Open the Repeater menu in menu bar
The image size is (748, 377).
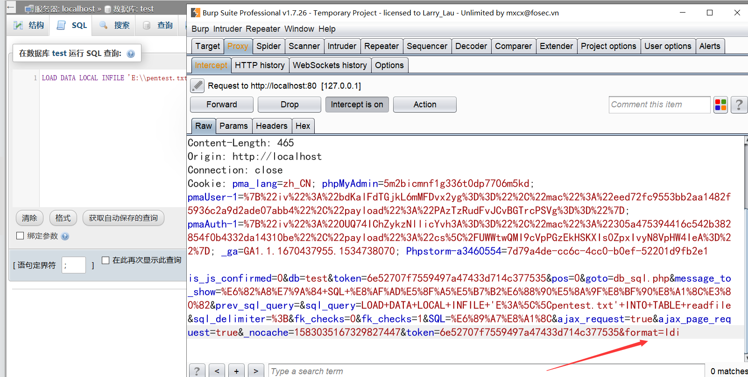pos(263,29)
